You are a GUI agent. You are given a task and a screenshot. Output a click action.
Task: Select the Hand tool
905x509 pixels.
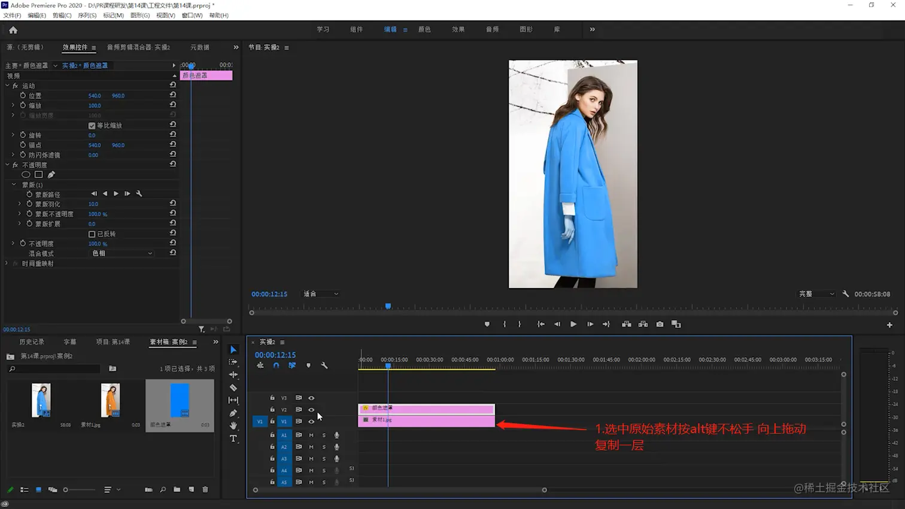(x=233, y=426)
